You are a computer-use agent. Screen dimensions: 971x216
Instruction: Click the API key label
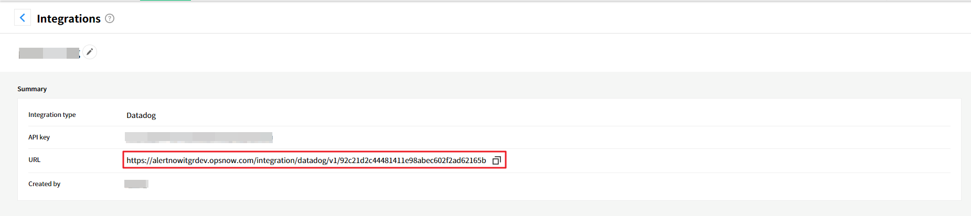coord(39,137)
